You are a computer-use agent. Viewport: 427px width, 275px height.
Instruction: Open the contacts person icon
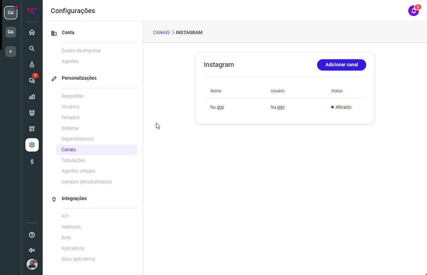coord(32,65)
